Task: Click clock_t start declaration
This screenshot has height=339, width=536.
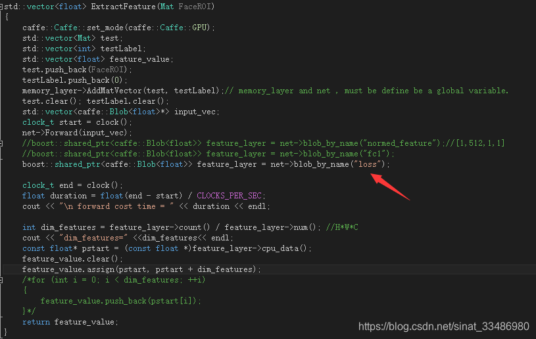Action: click(x=77, y=122)
